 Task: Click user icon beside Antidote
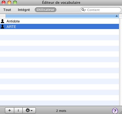pyautogui.click(x=2, y=21)
